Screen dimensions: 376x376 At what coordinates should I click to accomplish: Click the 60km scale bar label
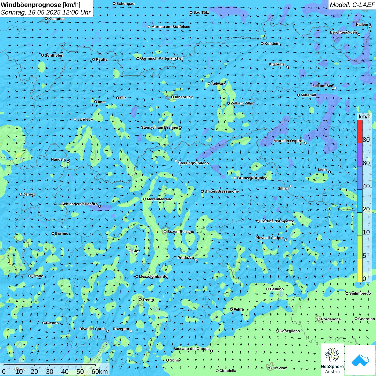100,371
